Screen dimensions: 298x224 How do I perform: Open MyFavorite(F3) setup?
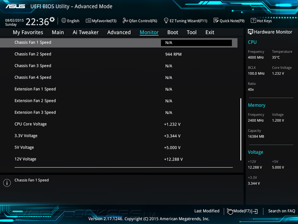[104, 21]
